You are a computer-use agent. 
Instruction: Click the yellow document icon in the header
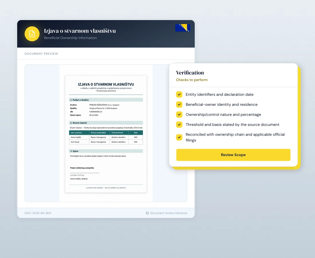coord(32,34)
